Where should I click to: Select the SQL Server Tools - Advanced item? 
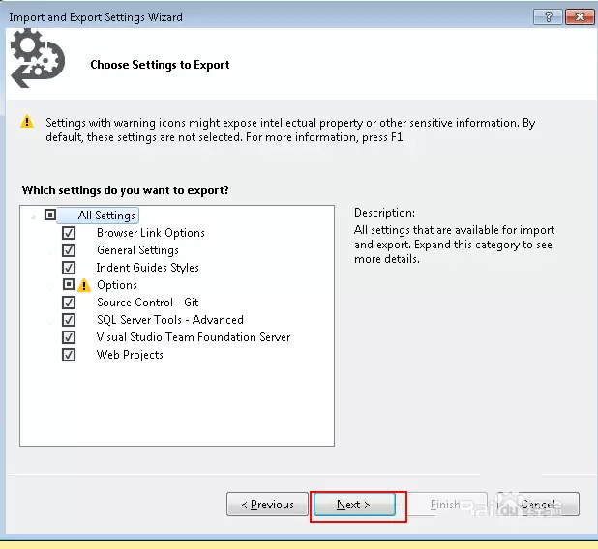[169, 320]
